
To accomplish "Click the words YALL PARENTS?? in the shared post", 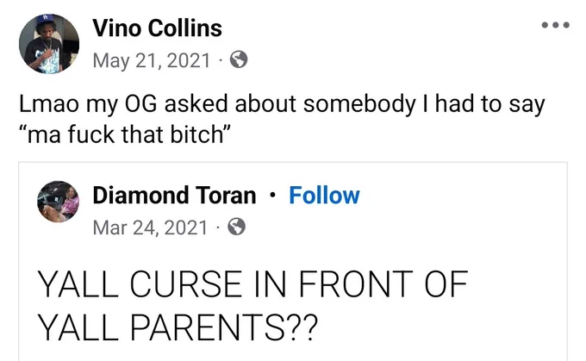I will [178, 327].
